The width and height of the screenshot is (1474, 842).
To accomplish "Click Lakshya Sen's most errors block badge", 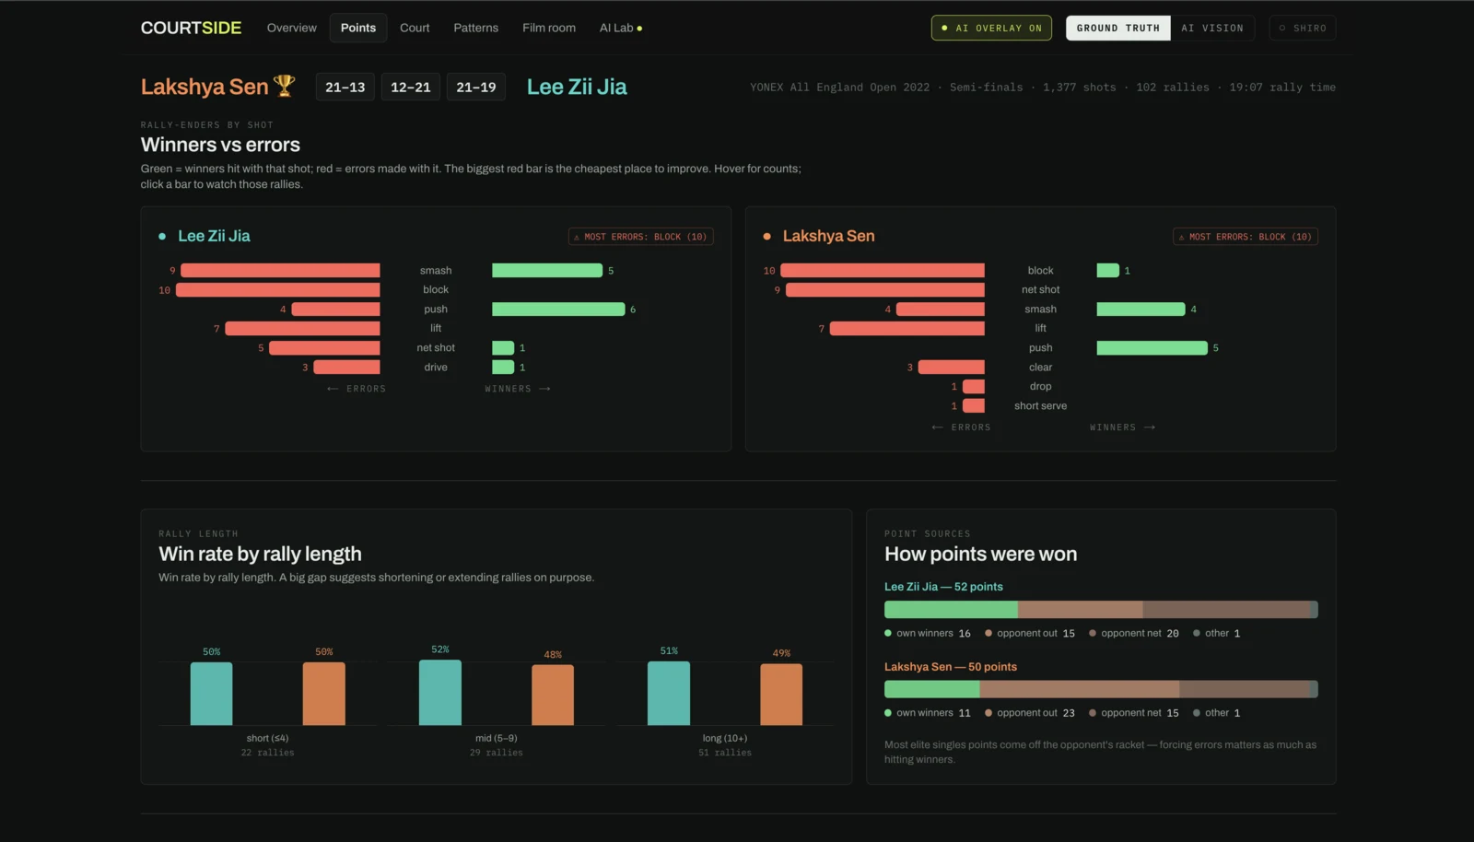I will [x=1245, y=237].
